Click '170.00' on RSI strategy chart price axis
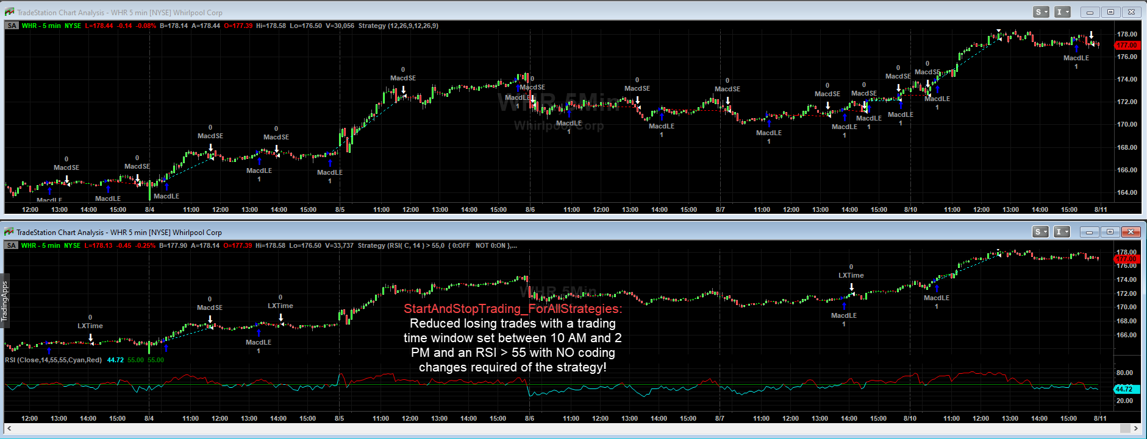1147x439 pixels. (1127, 307)
